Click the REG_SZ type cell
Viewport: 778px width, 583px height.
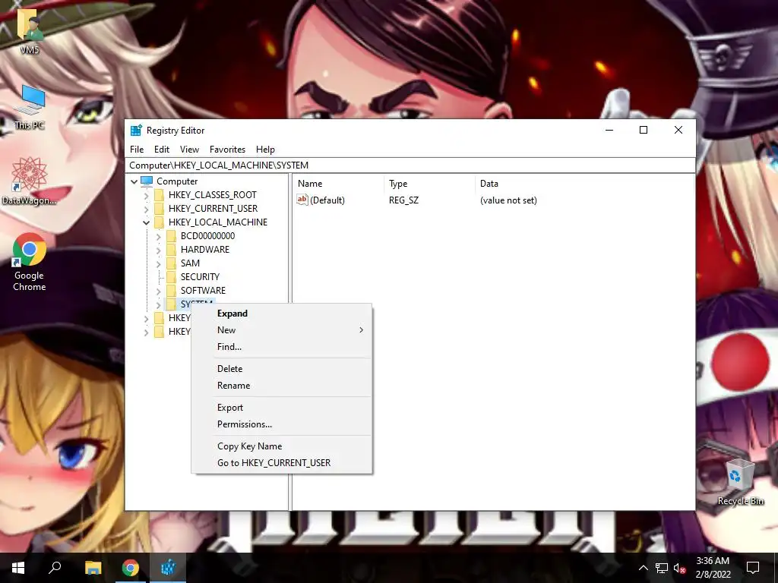click(403, 200)
